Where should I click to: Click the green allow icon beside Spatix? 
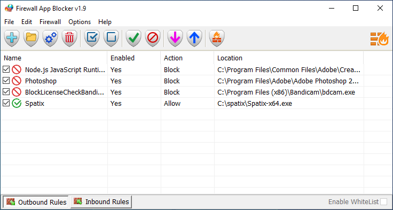coord(17,103)
